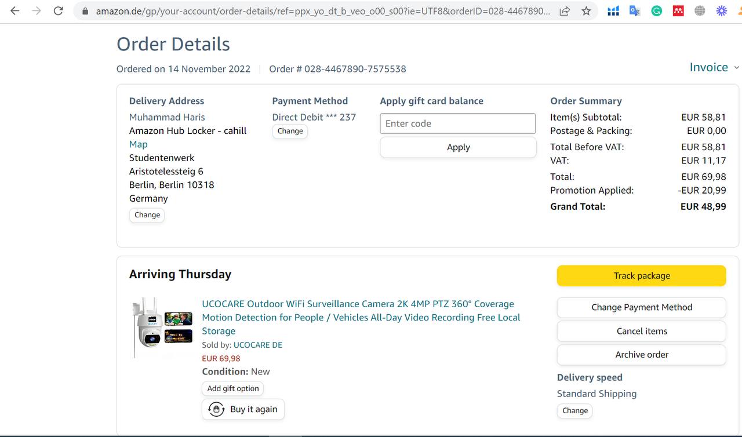This screenshot has width=742, height=437.
Task: Click the Cancel items button
Action: point(641,331)
